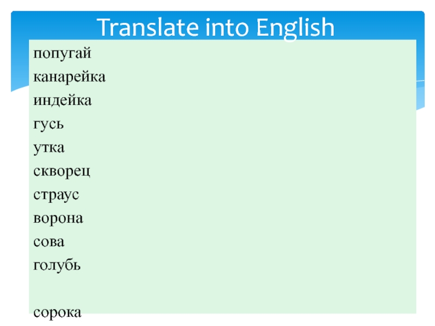Click the blue header banner left of the title
Viewport: 435px width, 326px height.
tap(54, 24)
